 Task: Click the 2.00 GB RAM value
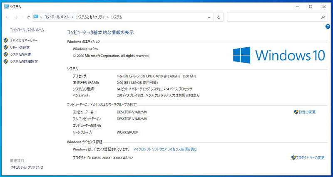point(137,82)
